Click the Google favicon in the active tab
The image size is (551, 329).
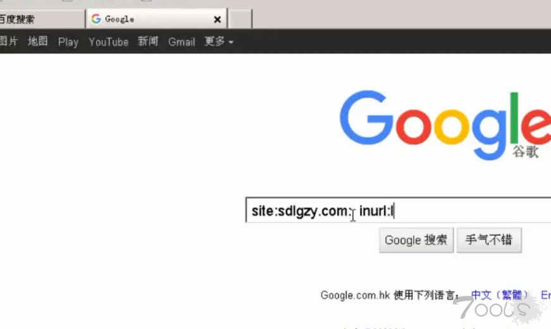pos(96,18)
